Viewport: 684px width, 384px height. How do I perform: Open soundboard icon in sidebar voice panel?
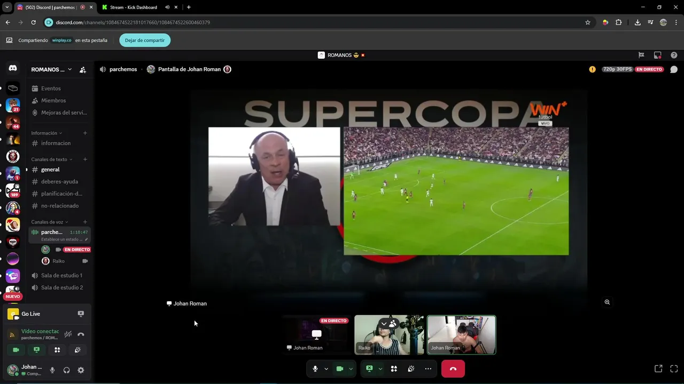(x=77, y=350)
